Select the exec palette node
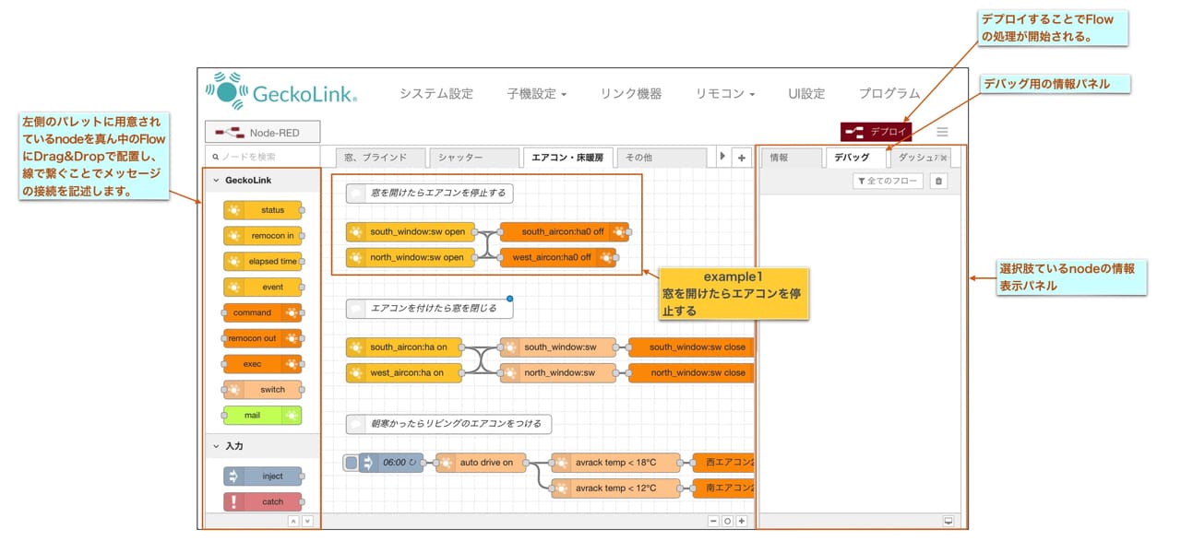This screenshot has width=1181, height=541. pos(263,364)
